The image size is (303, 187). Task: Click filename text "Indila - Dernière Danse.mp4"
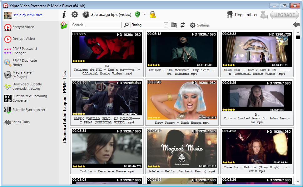click(x=107, y=171)
